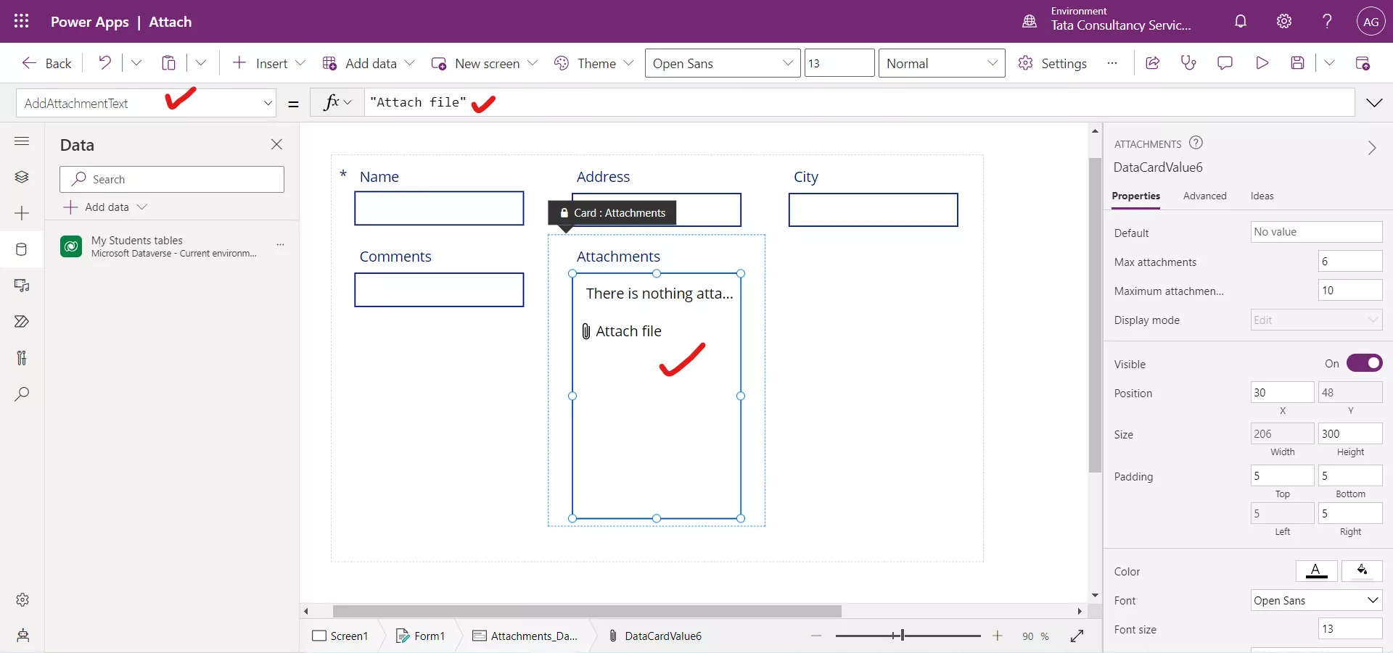The height and width of the screenshot is (653, 1393).
Task: Open the Variables panel
Action: [22, 357]
